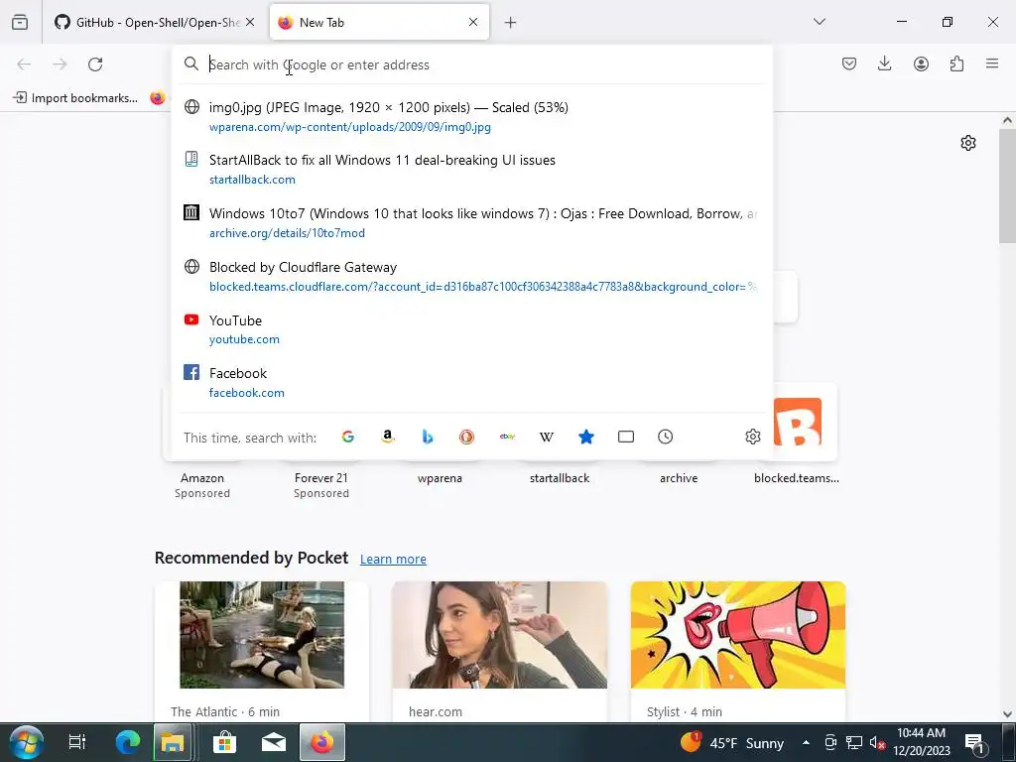Open Mail app from taskbar
This screenshot has height=762, width=1016.
tap(274, 742)
